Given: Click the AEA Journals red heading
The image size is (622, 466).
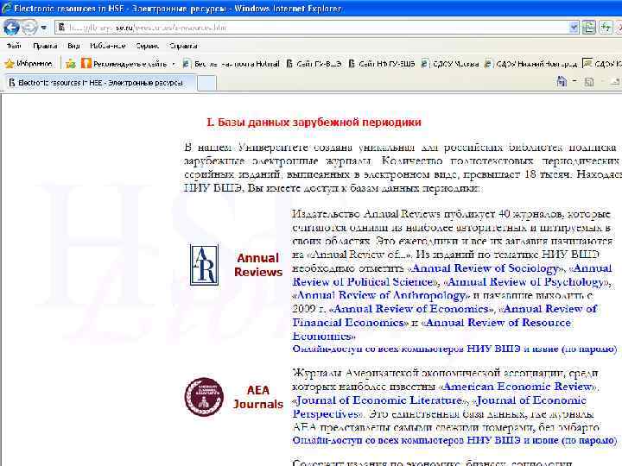Looking at the screenshot, I should pyautogui.click(x=258, y=397).
